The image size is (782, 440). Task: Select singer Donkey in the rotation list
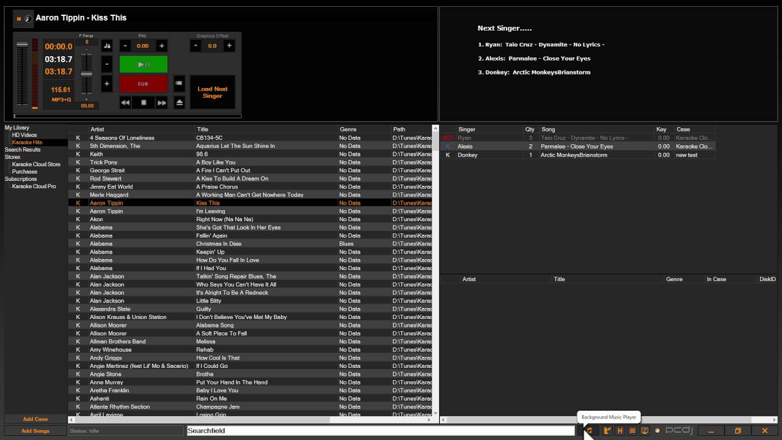coord(577,155)
